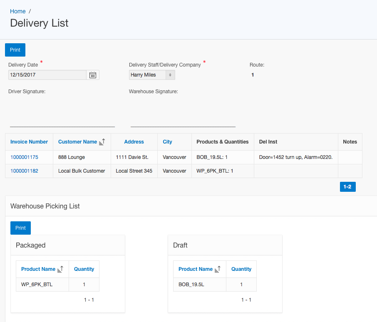Open the Delivery Staff dropdown showing Harry Miles
Screen dimensions: 377x322
pyautogui.click(x=152, y=75)
